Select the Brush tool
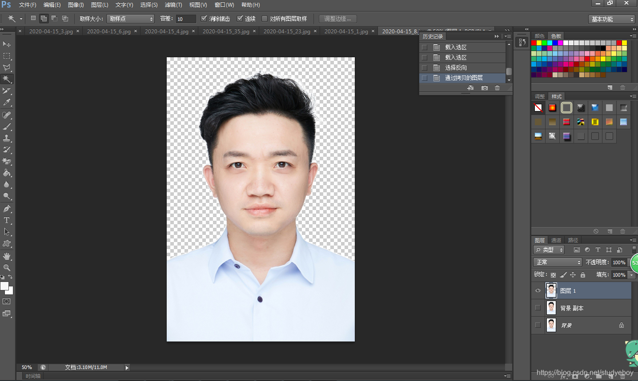Image resolution: width=638 pixels, height=381 pixels. tap(7, 127)
